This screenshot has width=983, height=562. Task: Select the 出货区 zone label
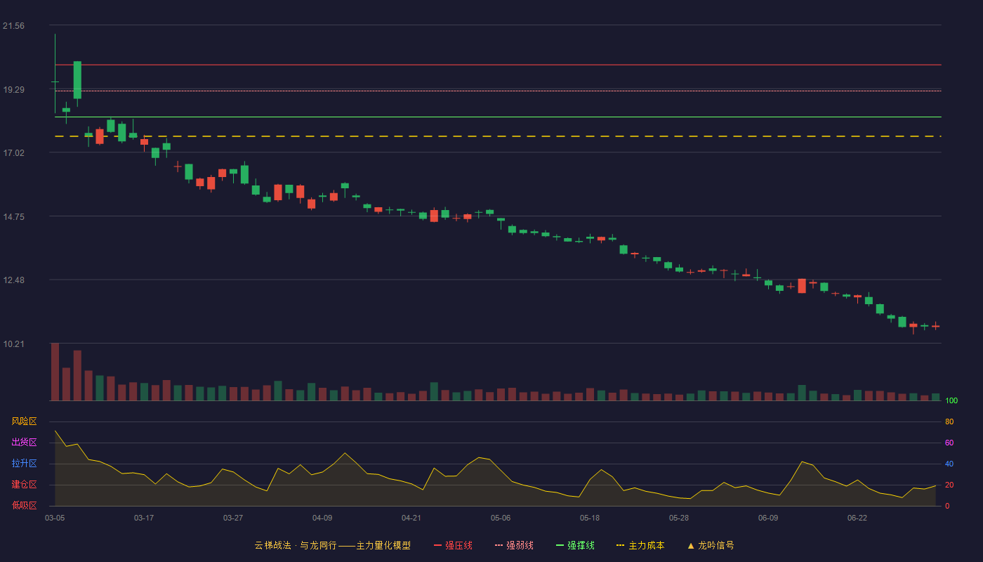[x=24, y=443]
